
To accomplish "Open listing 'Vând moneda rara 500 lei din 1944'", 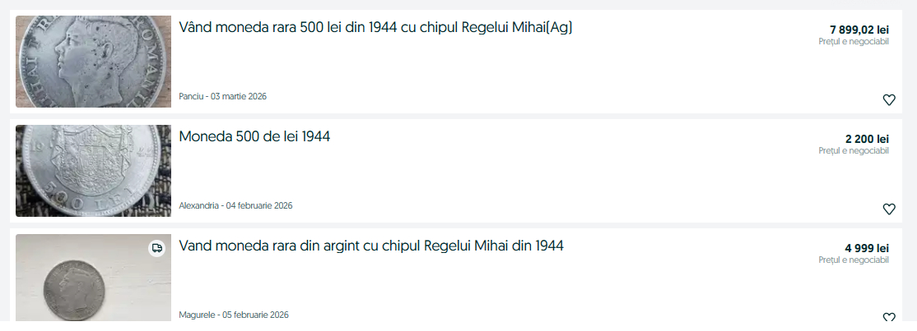I will (375, 27).
